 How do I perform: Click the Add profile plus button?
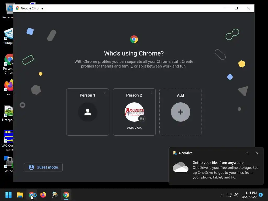(181, 112)
